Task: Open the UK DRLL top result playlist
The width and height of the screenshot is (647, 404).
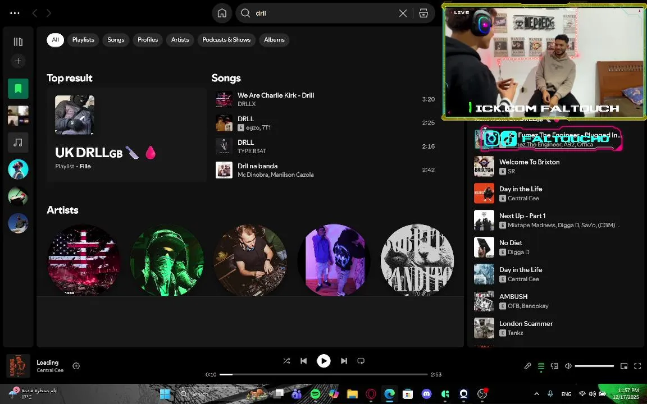Action: tap(126, 135)
